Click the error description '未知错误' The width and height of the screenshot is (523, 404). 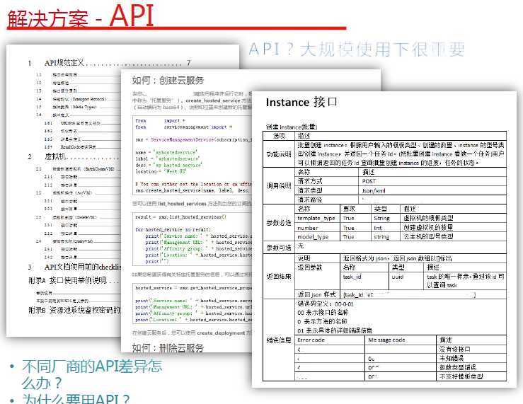tap(452, 358)
